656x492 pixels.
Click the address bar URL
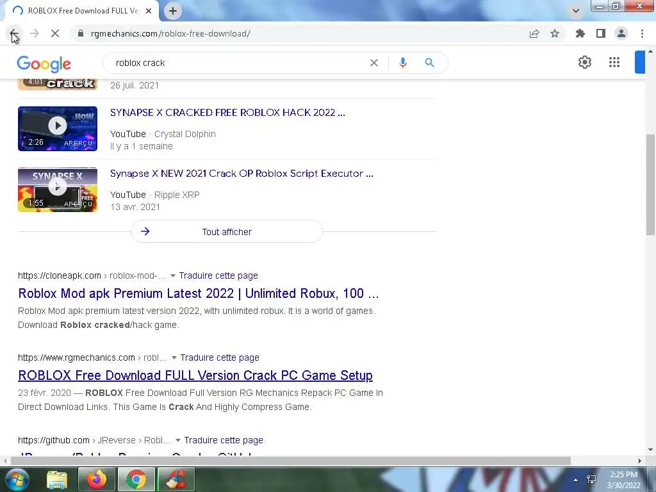click(x=170, y=33)
